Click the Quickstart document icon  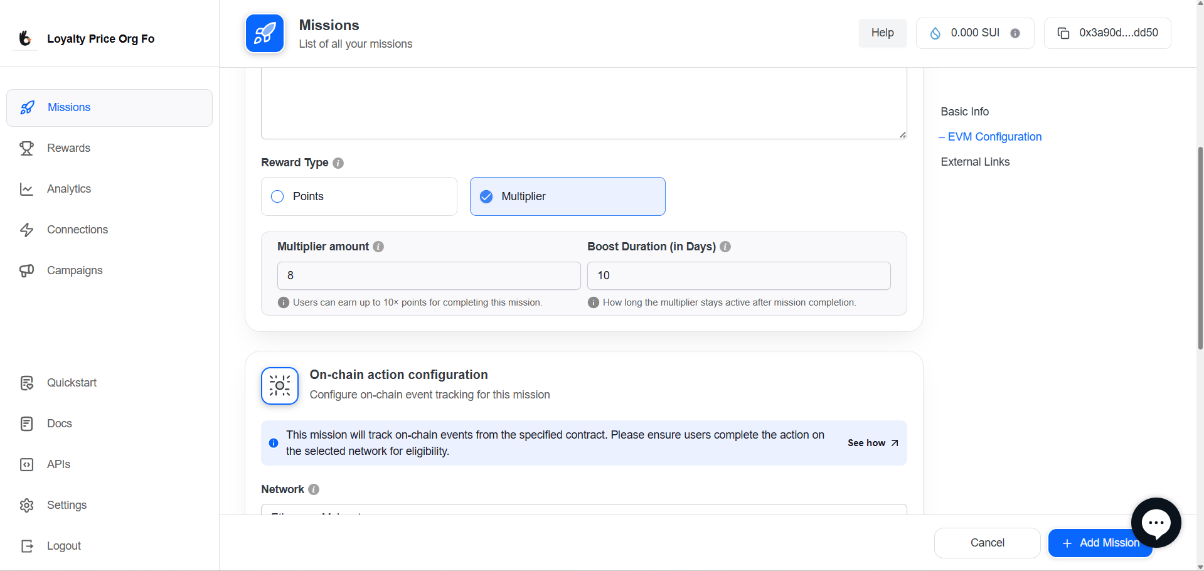click(26, 383)
